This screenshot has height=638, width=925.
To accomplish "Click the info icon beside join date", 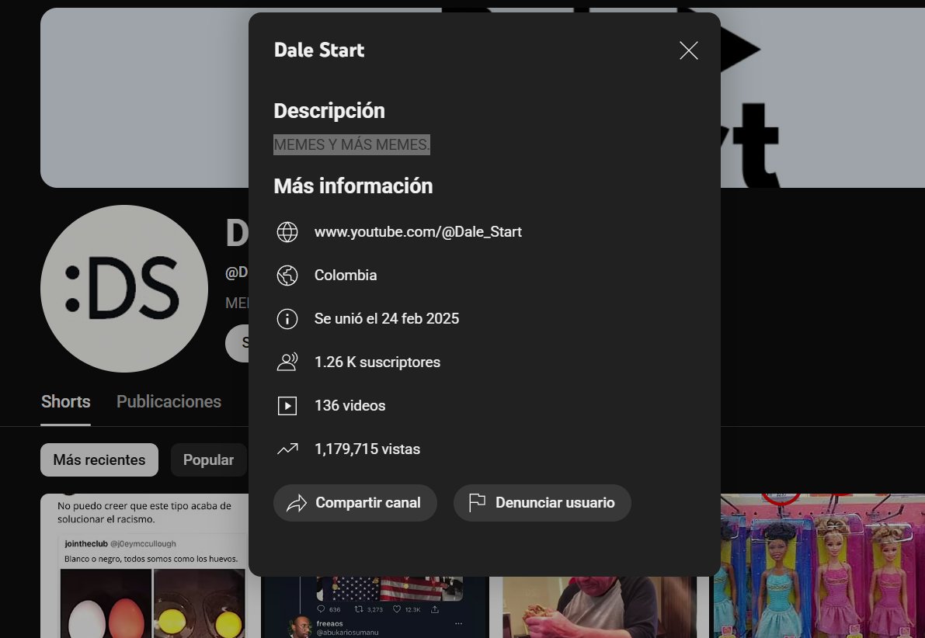I will [287, 319].
